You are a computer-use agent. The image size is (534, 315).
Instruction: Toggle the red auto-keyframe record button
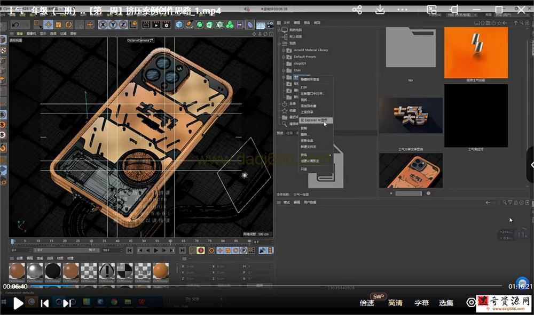coord(201,251)
